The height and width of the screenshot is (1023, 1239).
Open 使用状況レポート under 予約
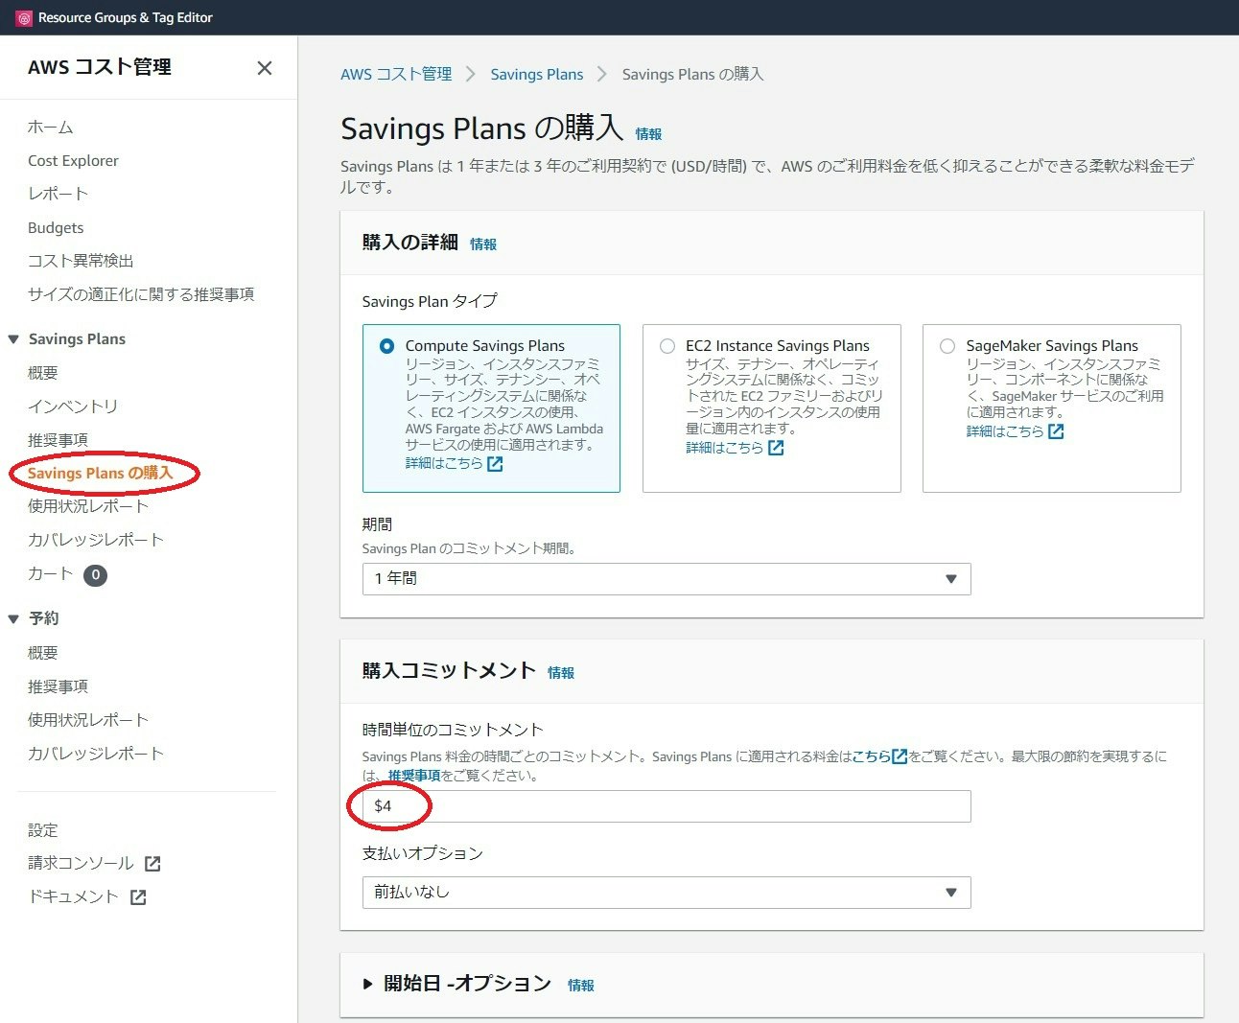click(x=88, y=720)
